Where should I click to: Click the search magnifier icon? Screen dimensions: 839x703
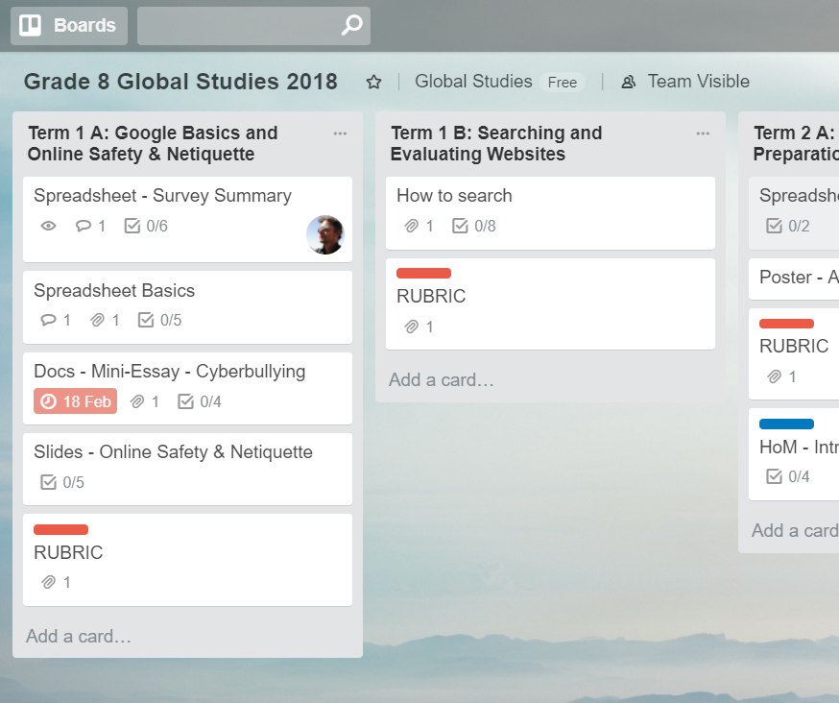click(352, 25)
